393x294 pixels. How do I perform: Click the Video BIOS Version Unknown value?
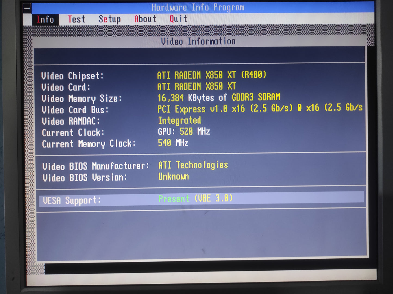[174, 177]
